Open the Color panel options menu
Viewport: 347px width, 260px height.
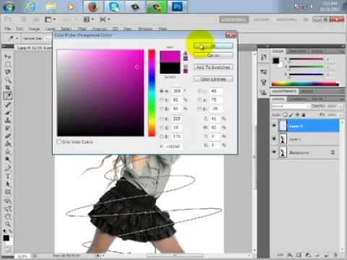click(342, 51)
